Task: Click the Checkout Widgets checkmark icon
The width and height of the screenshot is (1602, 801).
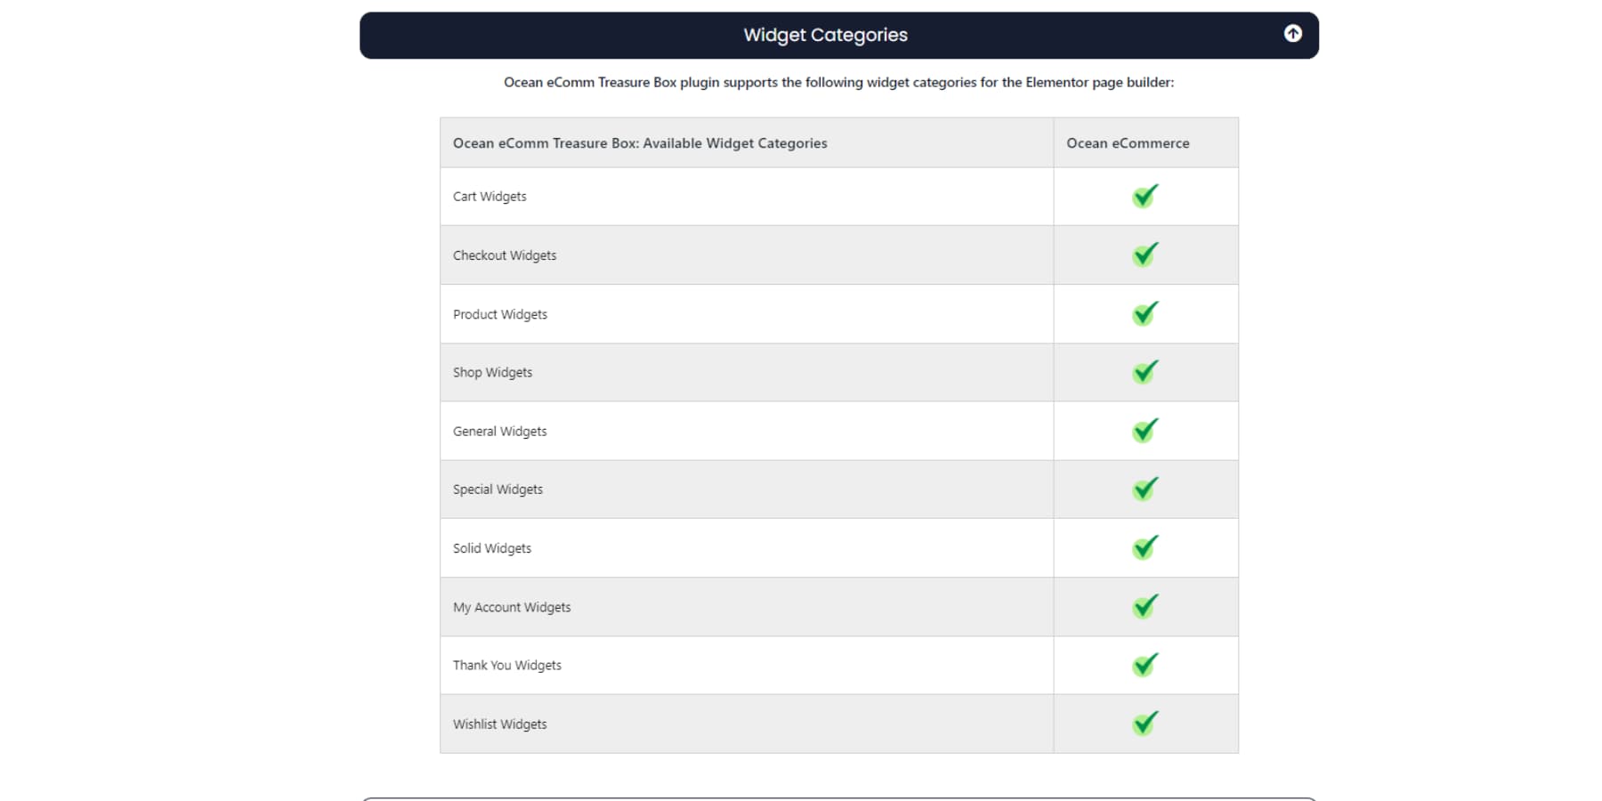Action: (x=1145, y=255)
